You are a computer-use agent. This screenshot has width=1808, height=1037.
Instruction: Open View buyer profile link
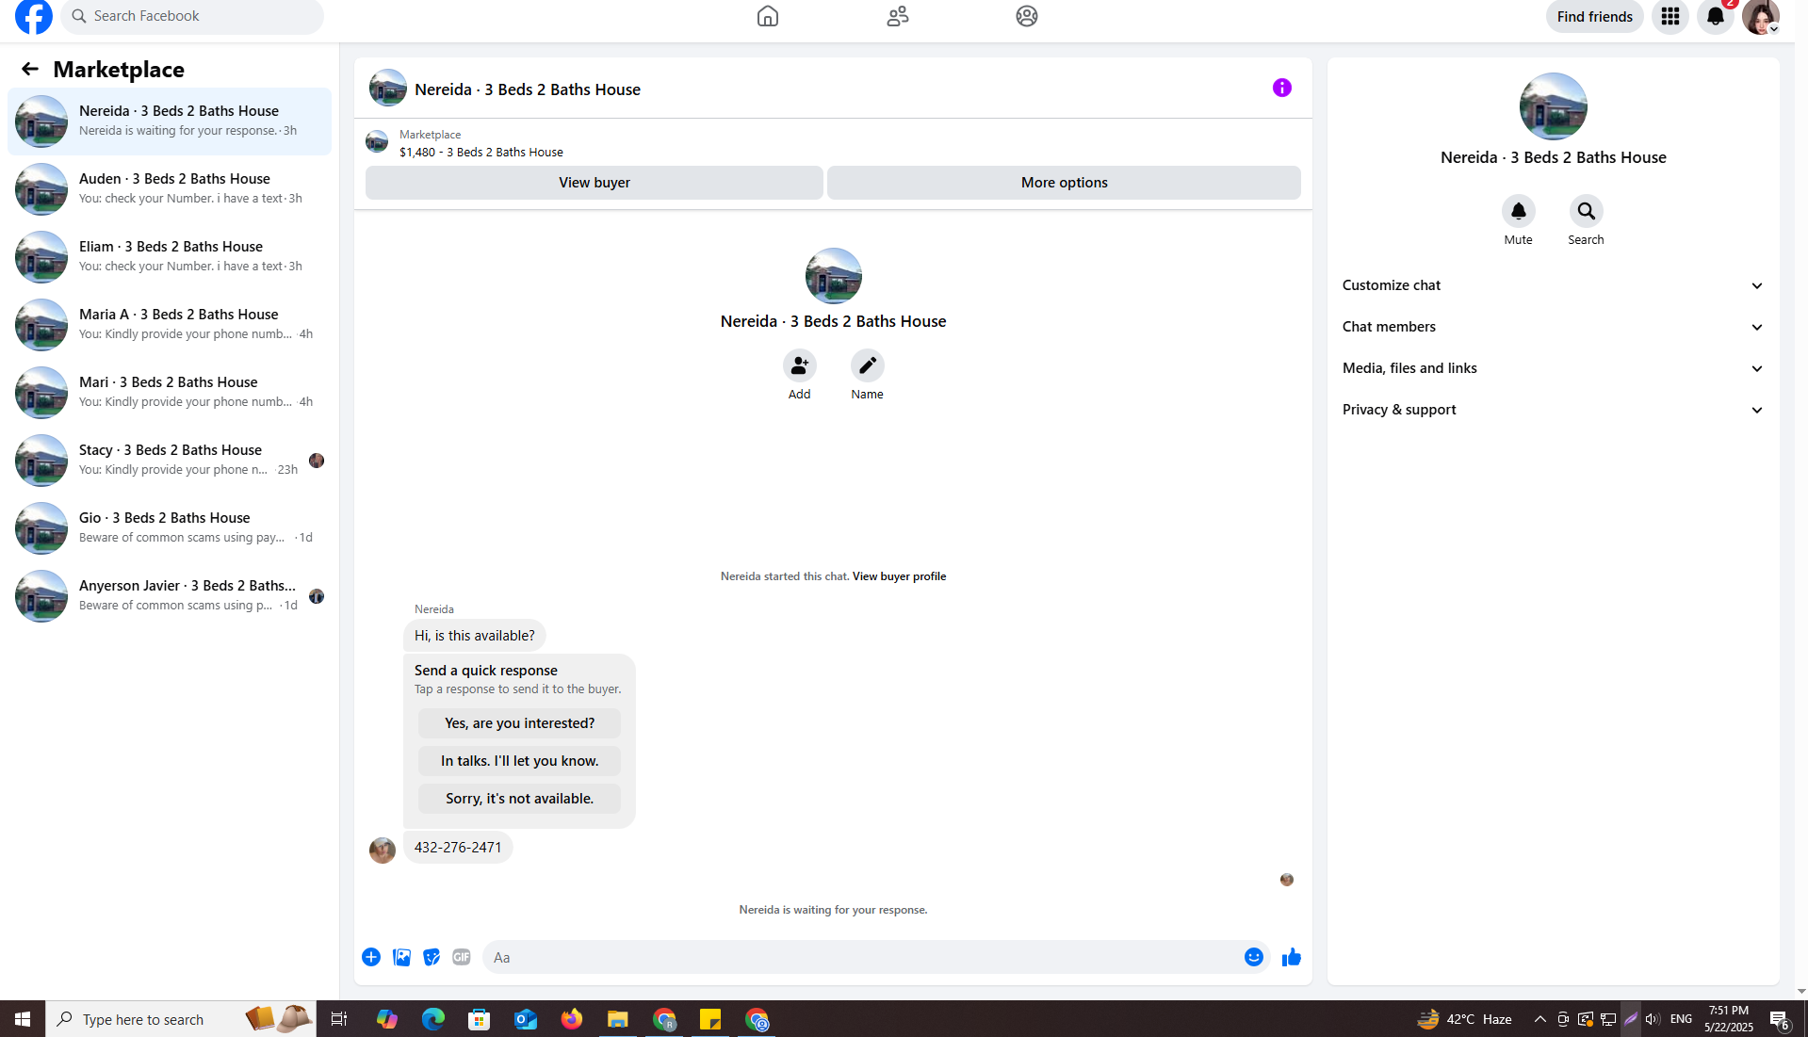[899, 576]
